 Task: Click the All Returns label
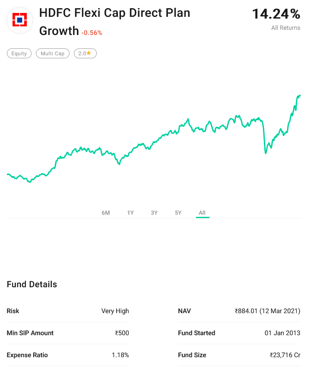(285, 28)
